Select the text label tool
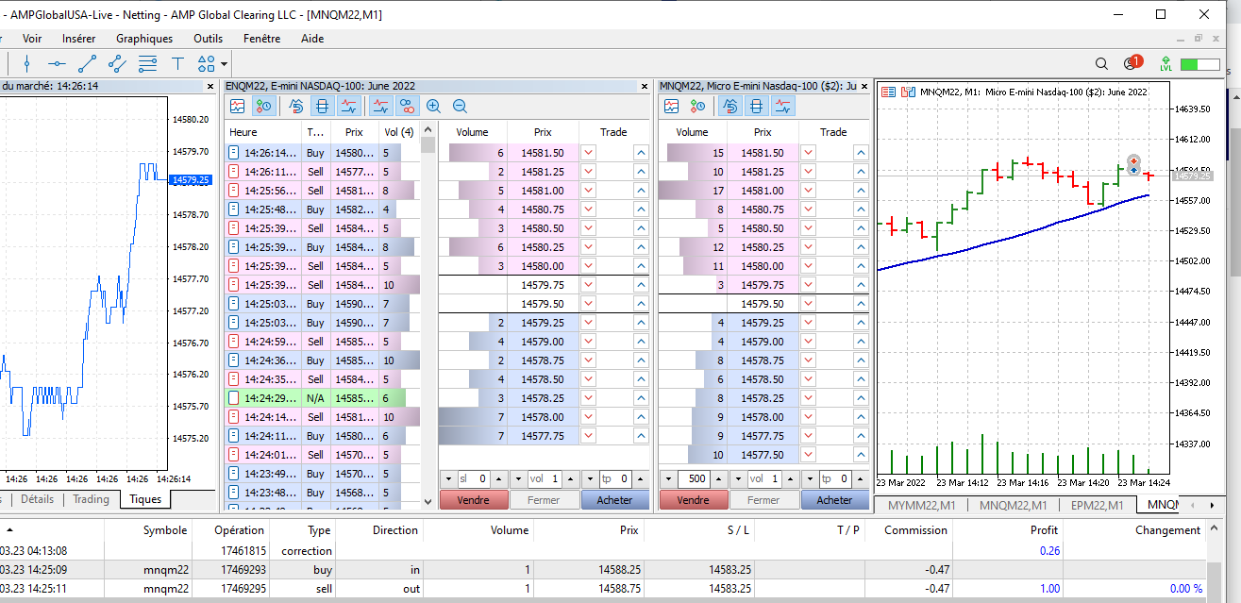The width and height of the screenshot is (1241, 603). pos(177,64)
